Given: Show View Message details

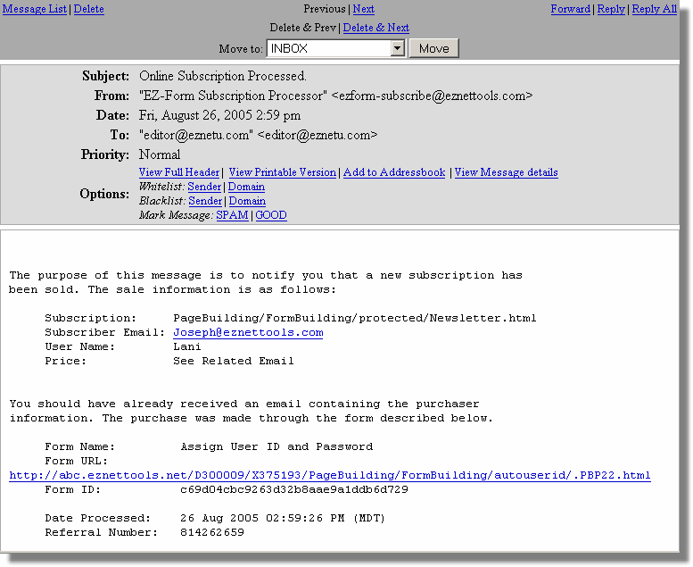Looking at the screenshot, I should (506, 172).
